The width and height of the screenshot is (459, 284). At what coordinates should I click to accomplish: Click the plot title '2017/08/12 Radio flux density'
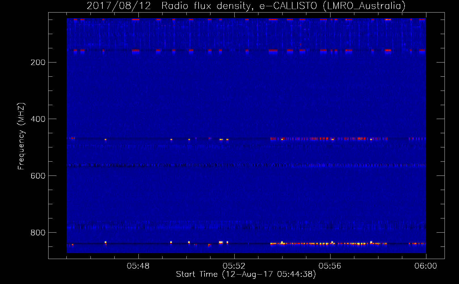246,6
